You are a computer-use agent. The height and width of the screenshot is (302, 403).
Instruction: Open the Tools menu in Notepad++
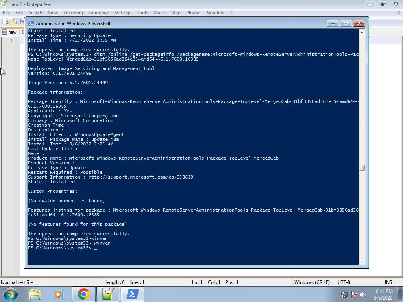[x=142, y=13]
